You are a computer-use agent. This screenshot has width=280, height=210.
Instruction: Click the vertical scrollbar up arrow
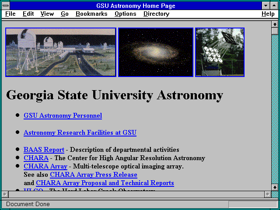coord(275,24)
